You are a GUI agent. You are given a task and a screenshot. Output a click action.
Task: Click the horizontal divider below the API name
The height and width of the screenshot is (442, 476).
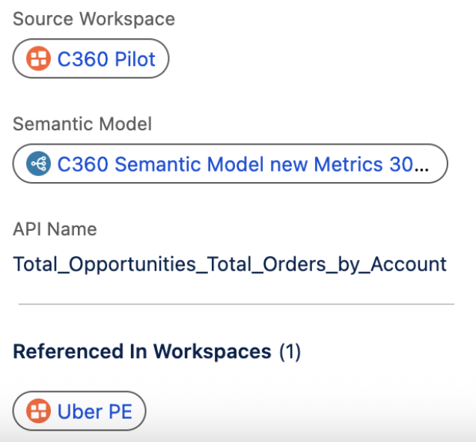pos(236,304)
